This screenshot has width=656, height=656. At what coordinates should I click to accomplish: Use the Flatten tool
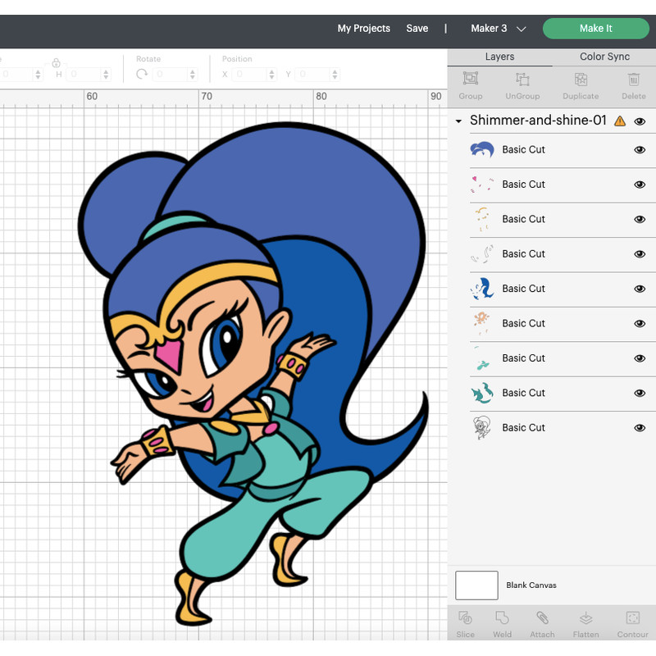click(585, 623)
